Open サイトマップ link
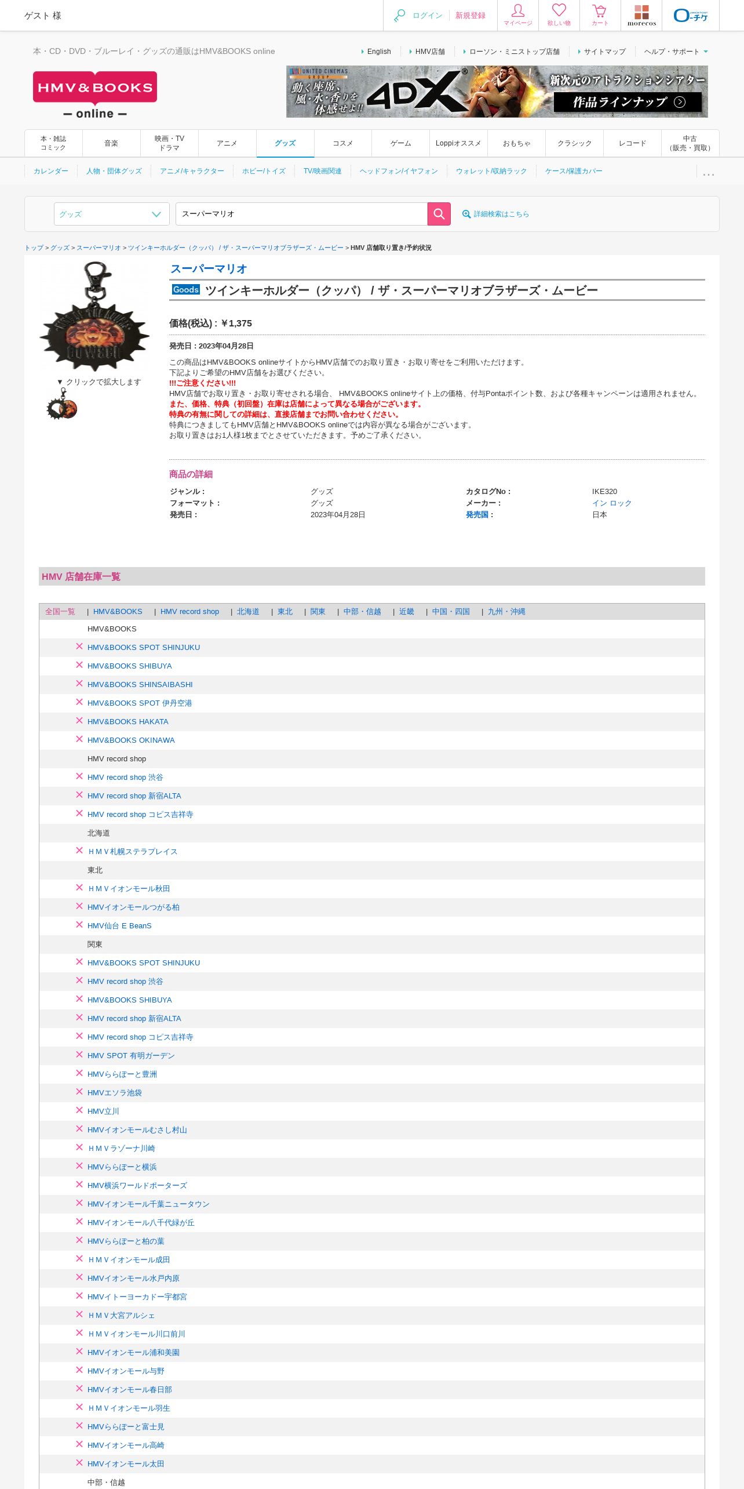This screenshot has height=1489, width=744. click(605, 52)
